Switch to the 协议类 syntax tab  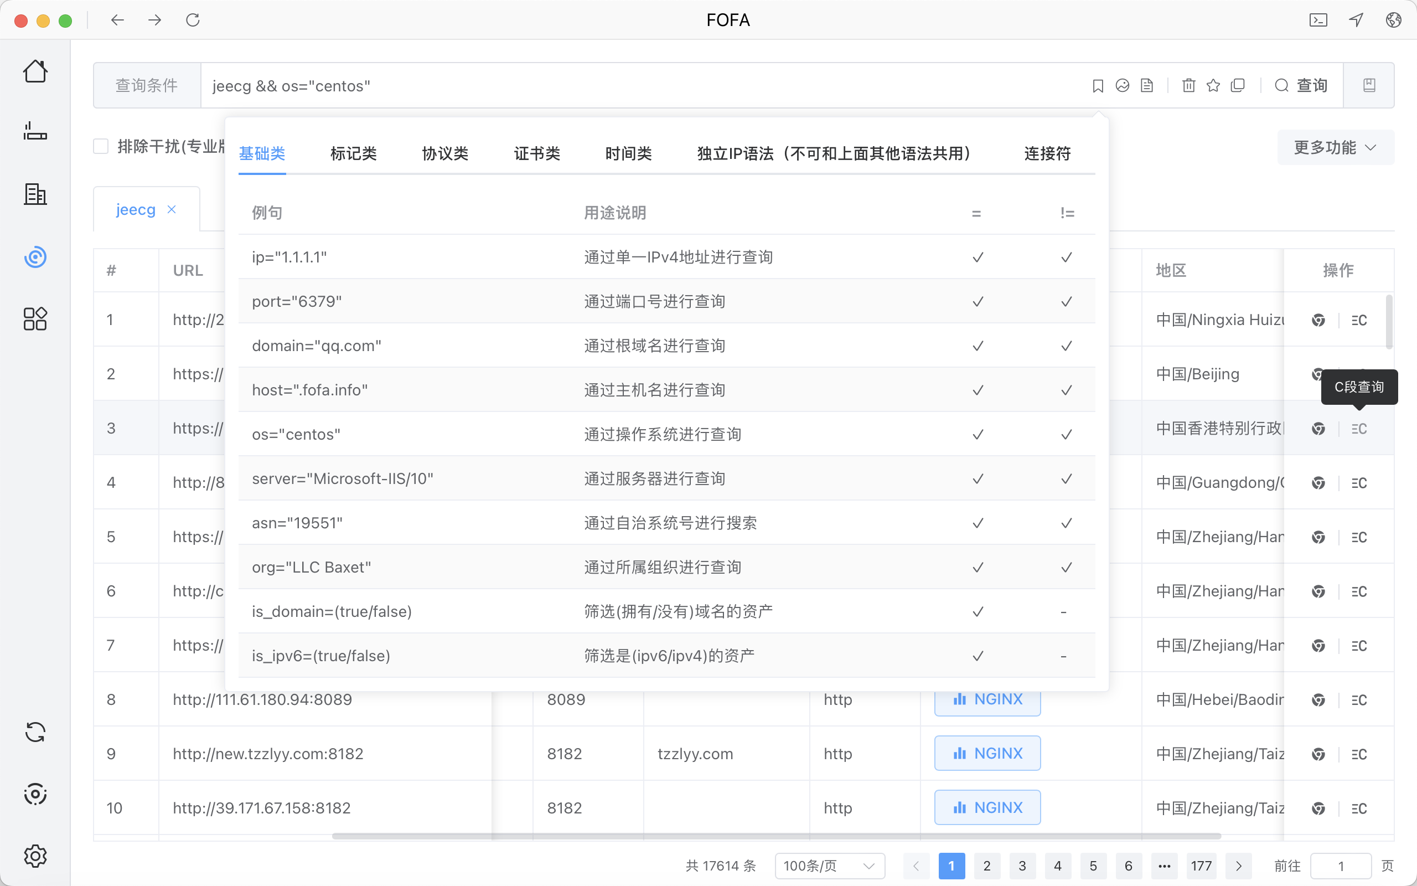[445, 153]
